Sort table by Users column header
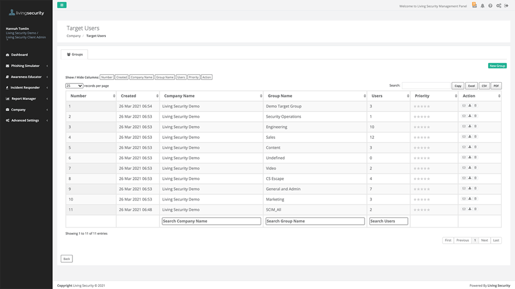The height and width of the screenshot is (289, 515). click(x=389, y=96)
